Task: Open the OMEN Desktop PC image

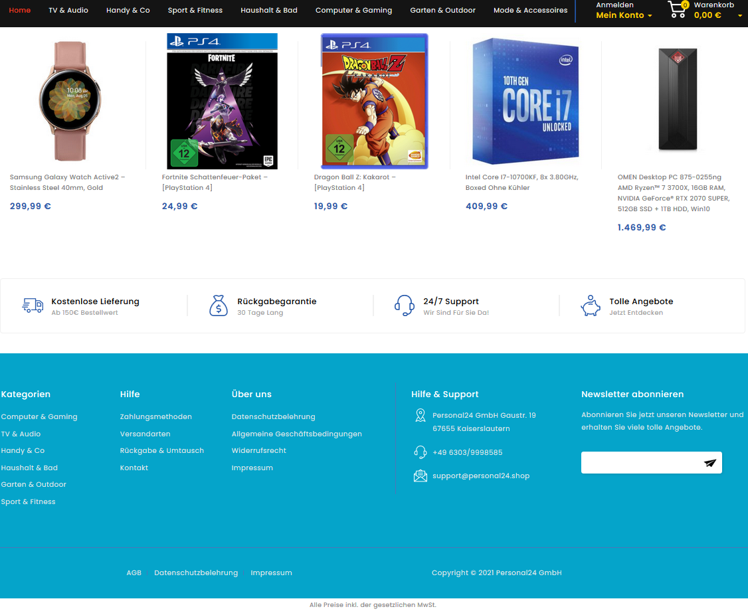Action: tap(678, 99)
